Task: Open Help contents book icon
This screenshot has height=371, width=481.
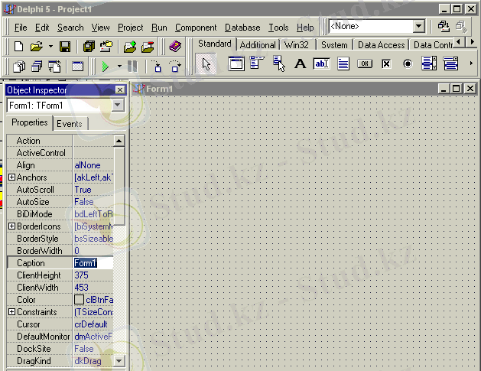Action: pos(175,47)
